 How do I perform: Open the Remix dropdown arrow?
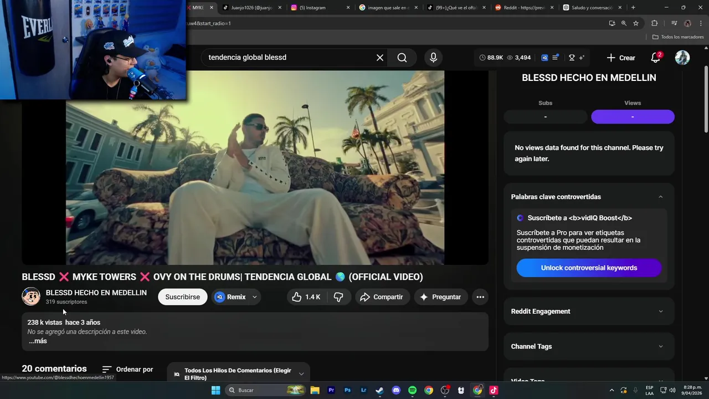pyautogui.click(x=255, y=297)
